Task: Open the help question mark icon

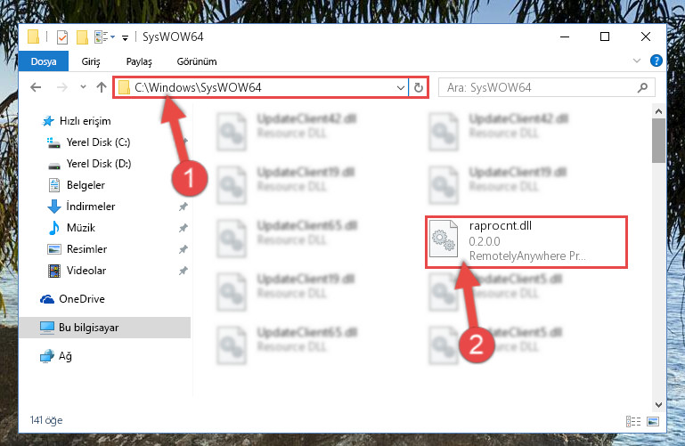Action: [656, 61]
